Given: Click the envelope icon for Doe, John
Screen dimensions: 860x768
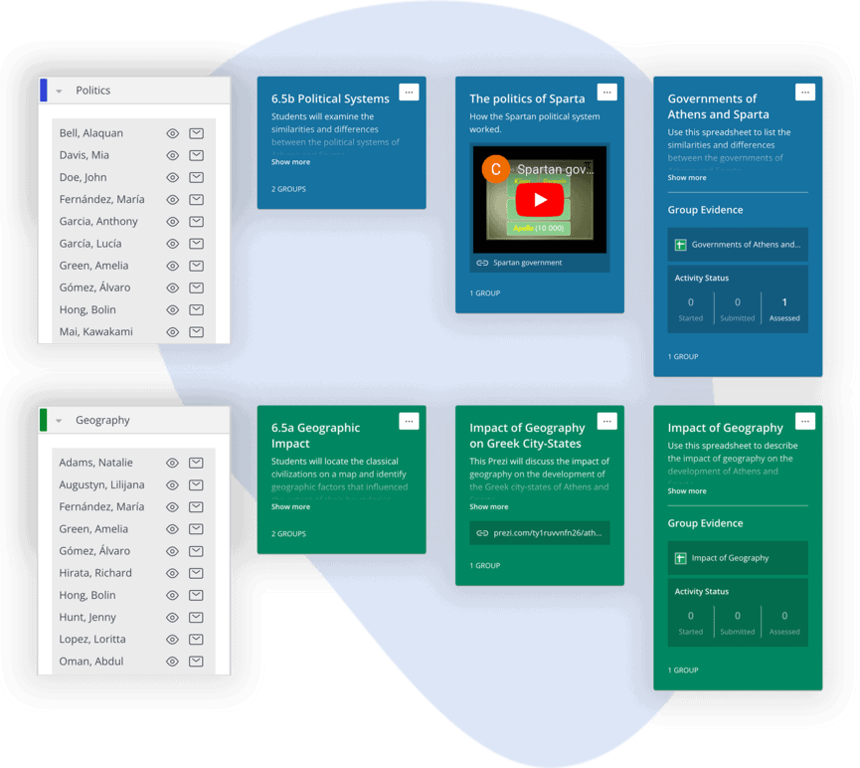Looking at the screenshot, I should (196, 177).
